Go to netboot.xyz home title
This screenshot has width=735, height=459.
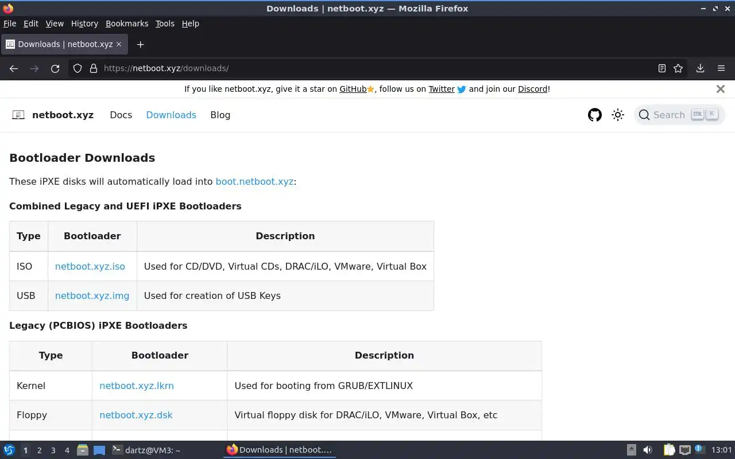pyautogui.click(x=63, y=115)
